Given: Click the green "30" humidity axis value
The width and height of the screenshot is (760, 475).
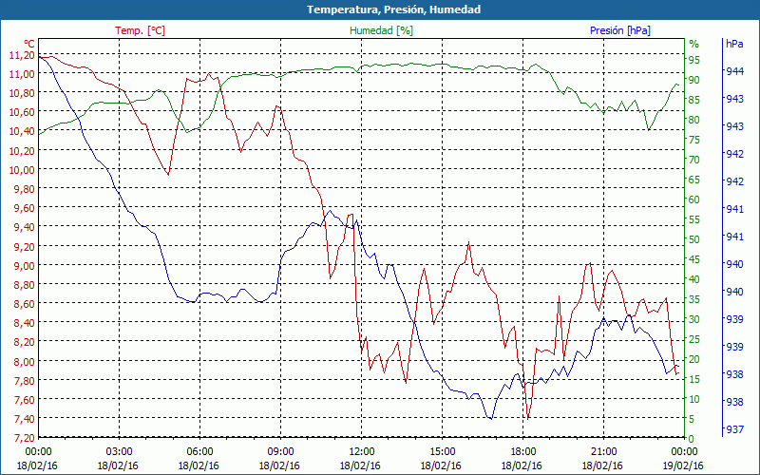Looking at the screenshot, I should click(694, 319).
